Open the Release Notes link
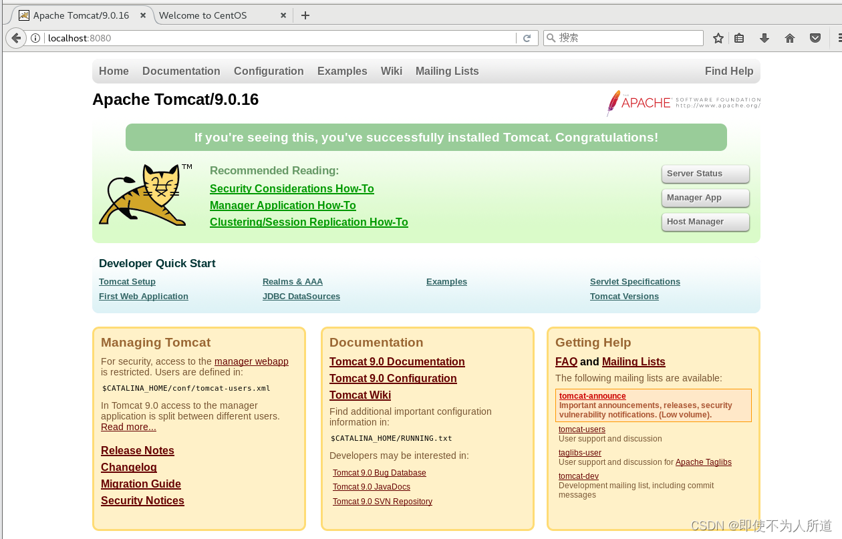 pos(138,450)
